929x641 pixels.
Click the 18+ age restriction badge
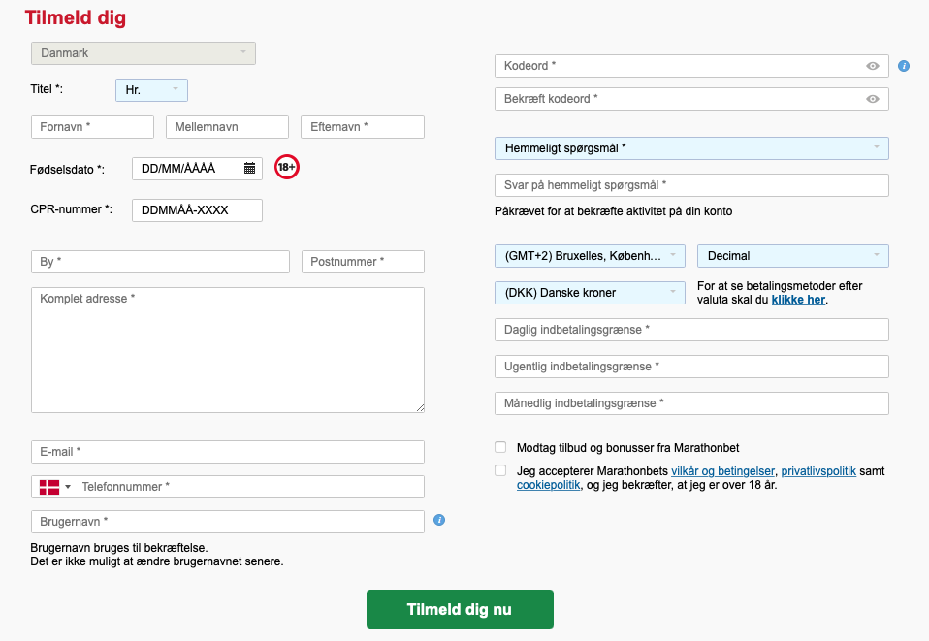pyautogui.click(x=287, y=167)
